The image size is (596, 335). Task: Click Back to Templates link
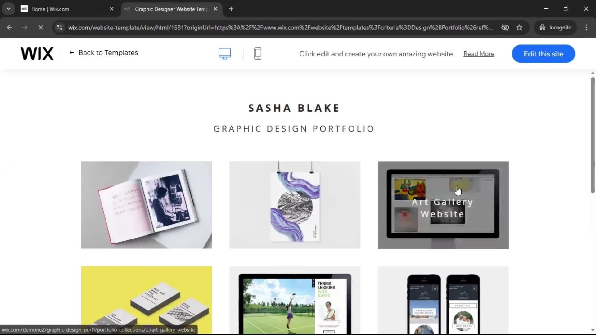104,53
